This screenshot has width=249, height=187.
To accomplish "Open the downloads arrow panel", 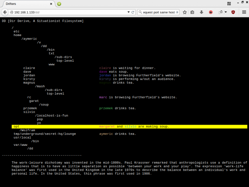I will pyautogui.click(x=201, y=12).
